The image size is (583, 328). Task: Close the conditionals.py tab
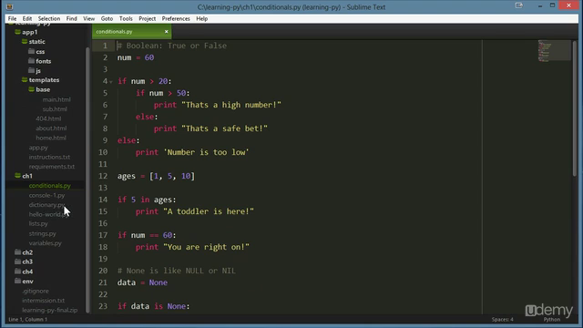pos(166,32)
